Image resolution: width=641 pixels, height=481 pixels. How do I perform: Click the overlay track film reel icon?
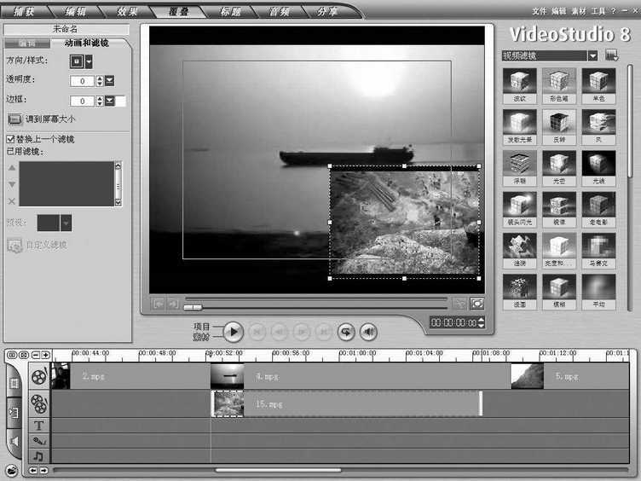tap(38, 403)
